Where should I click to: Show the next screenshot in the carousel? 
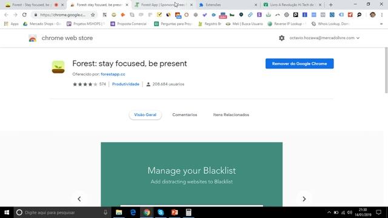coord(304,199)
